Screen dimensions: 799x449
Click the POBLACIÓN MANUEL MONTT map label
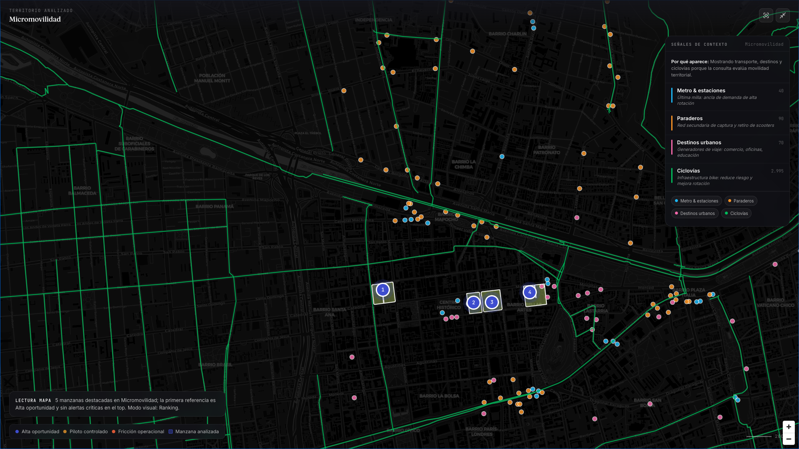pos(212,78)
